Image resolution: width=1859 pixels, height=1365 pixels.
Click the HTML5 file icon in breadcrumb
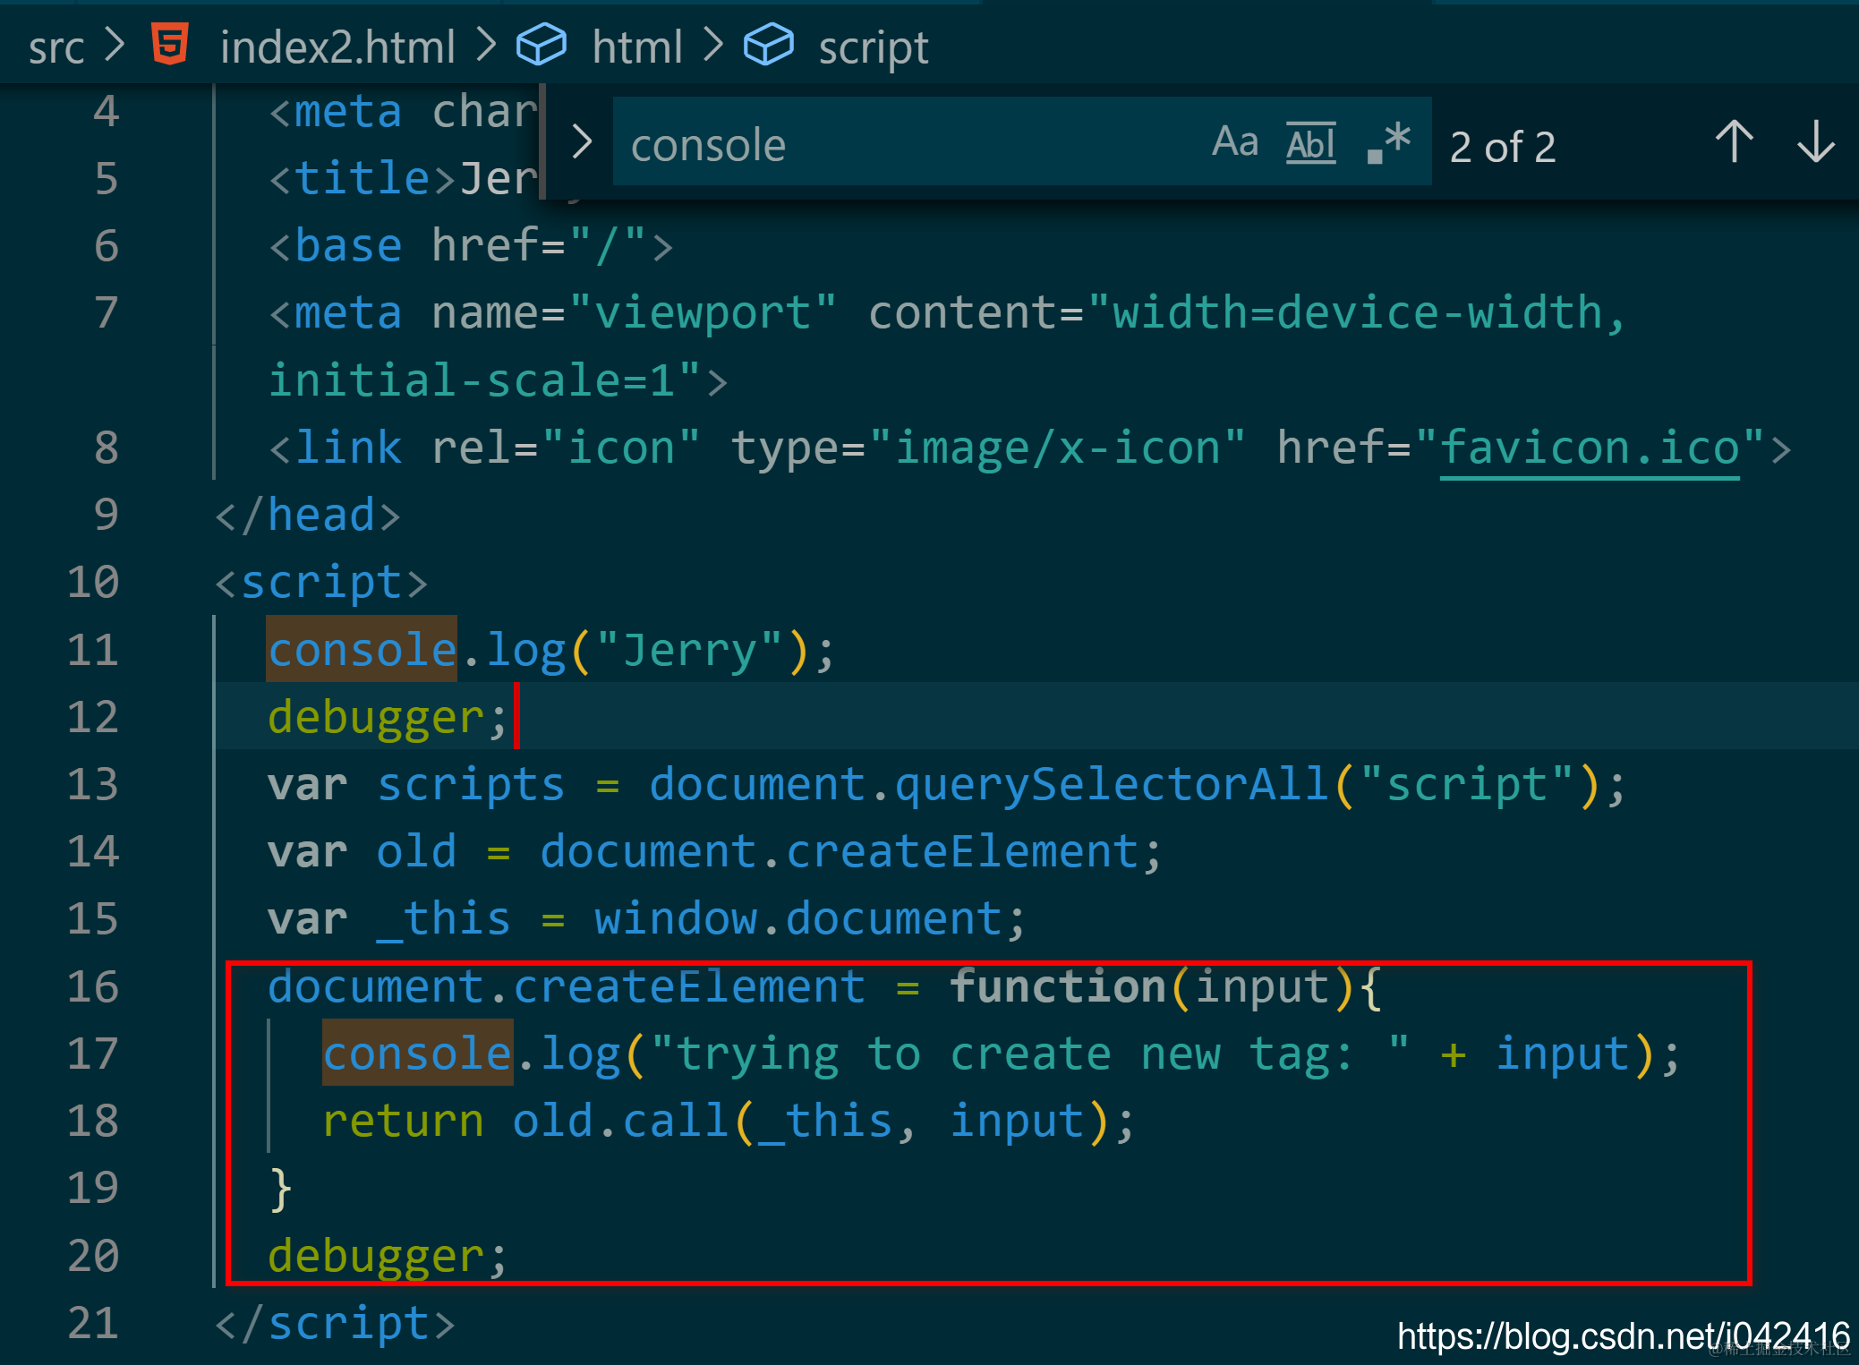pyautogui.click(x=169, y=45)
